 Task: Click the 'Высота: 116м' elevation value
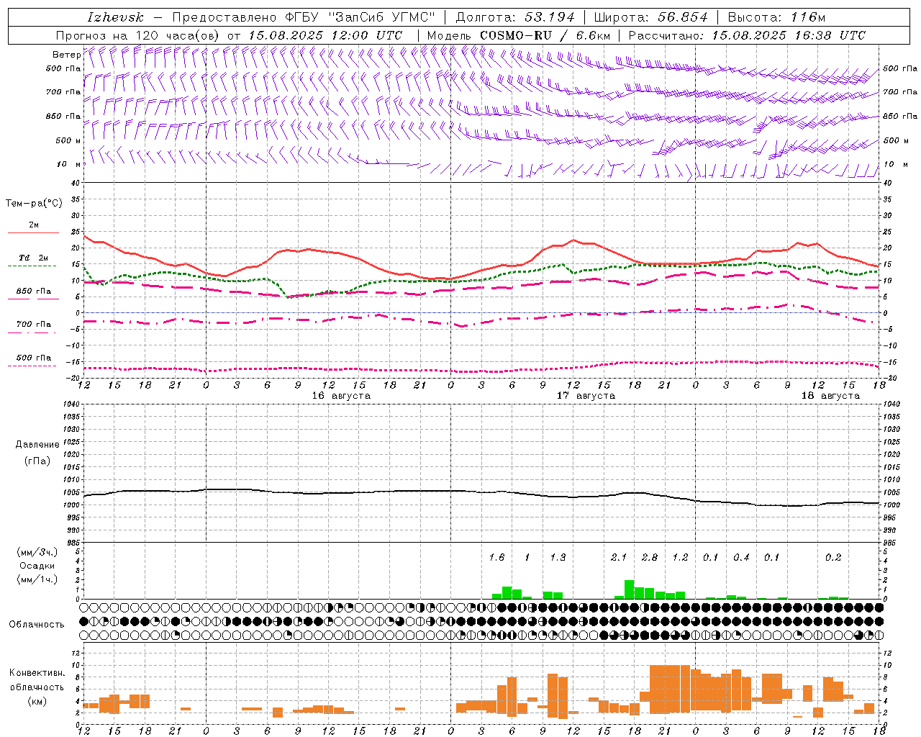[776, 17]
